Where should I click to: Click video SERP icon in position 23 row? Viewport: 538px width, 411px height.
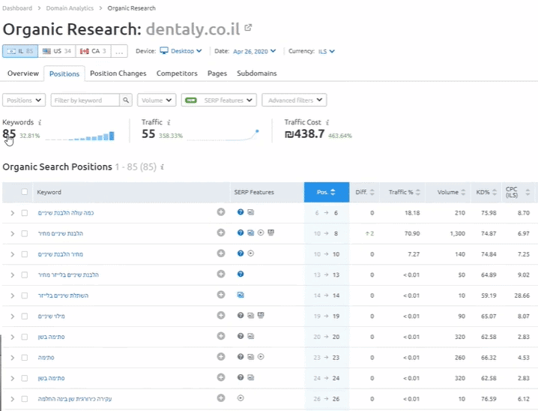[x=261, y=357]
